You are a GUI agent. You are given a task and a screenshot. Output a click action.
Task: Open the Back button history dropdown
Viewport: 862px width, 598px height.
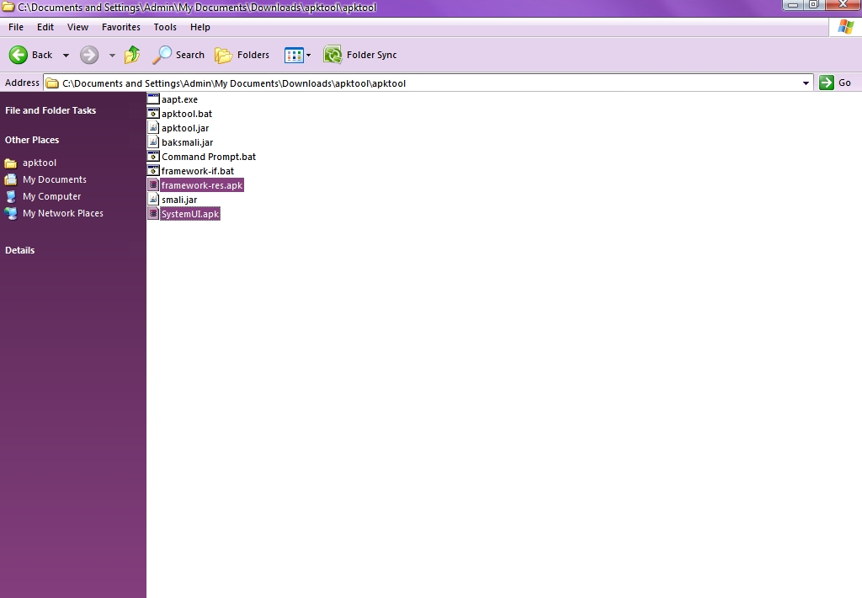65,55
